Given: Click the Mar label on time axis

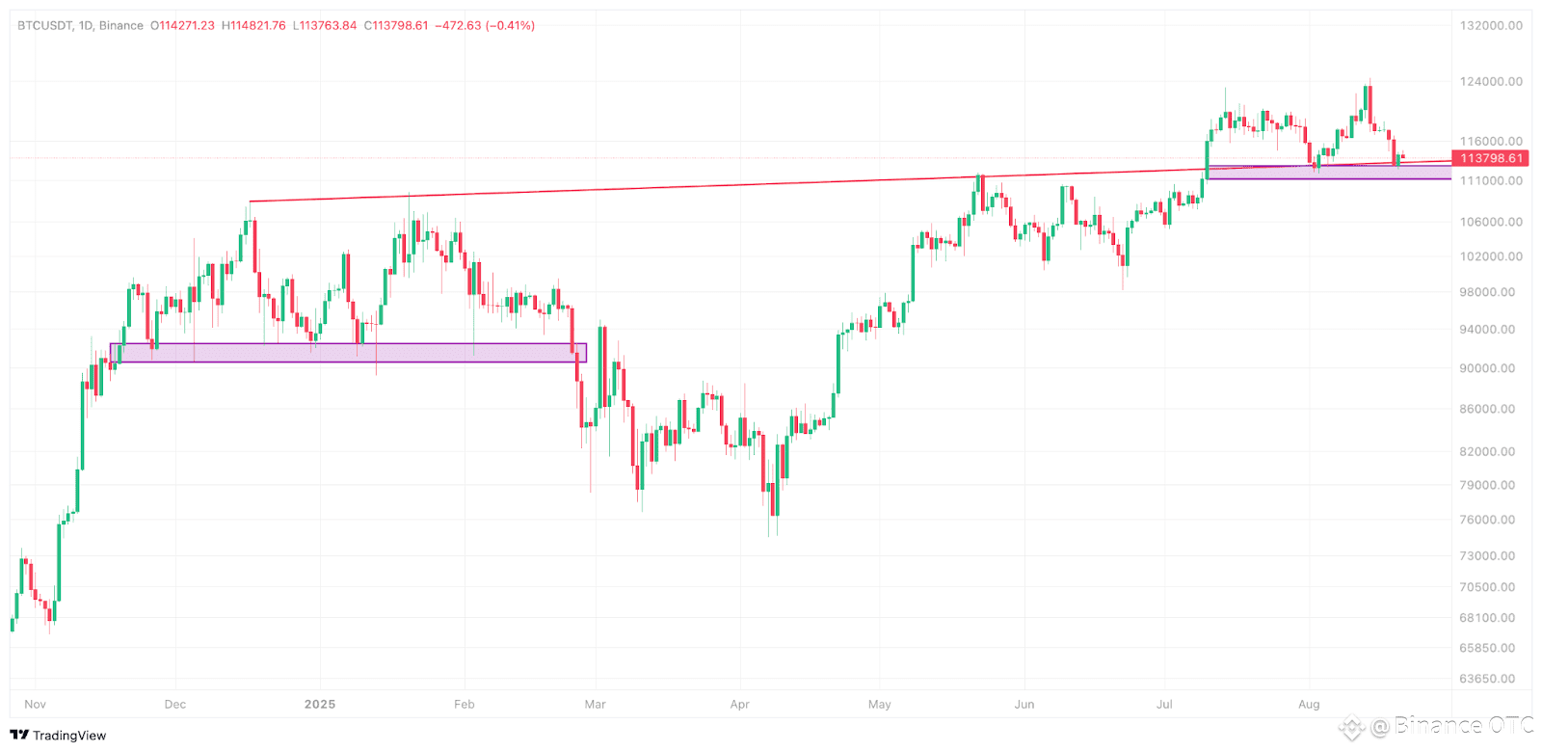Looking at the screenshot, I should point(595,704).
